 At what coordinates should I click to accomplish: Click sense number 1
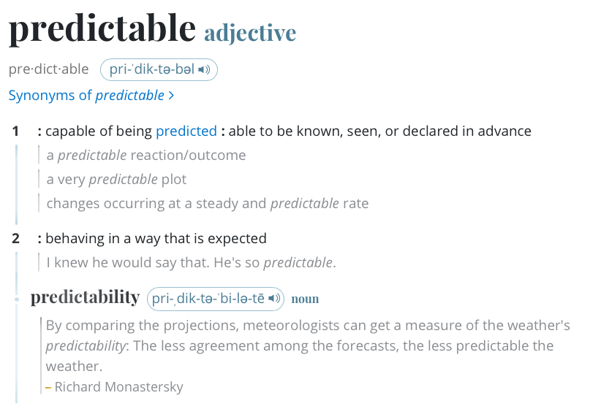15,131
